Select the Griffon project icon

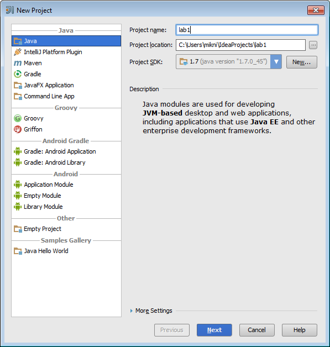tap(18, 129)
